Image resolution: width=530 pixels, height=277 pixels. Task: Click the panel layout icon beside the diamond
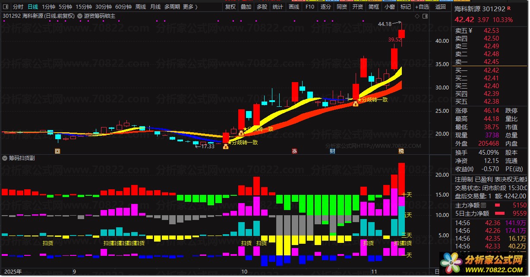point(425,16)
